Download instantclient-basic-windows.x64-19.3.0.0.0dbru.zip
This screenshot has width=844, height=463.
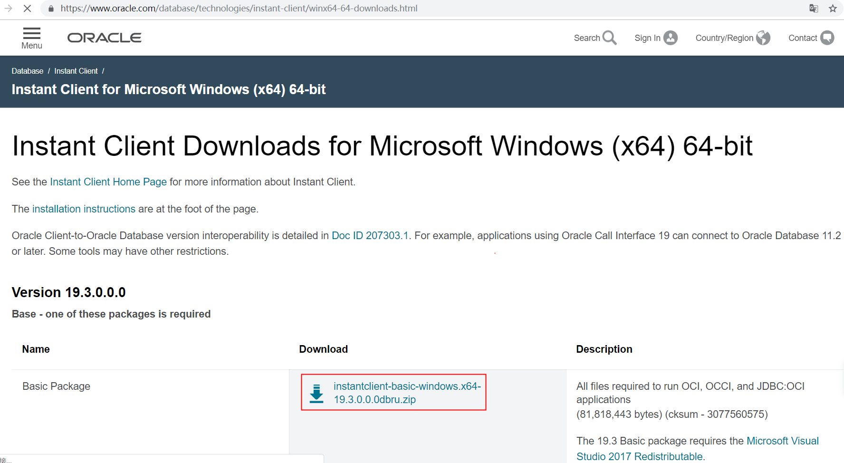coord(407,393)
